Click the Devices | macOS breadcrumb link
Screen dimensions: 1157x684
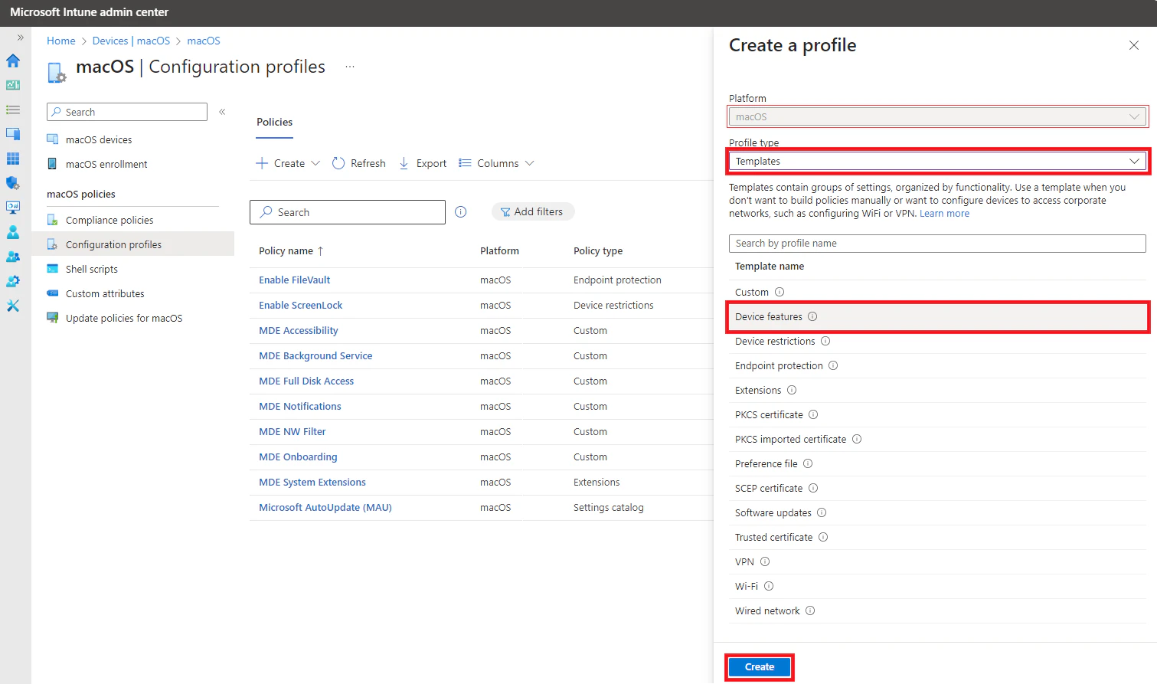(131, 41)
